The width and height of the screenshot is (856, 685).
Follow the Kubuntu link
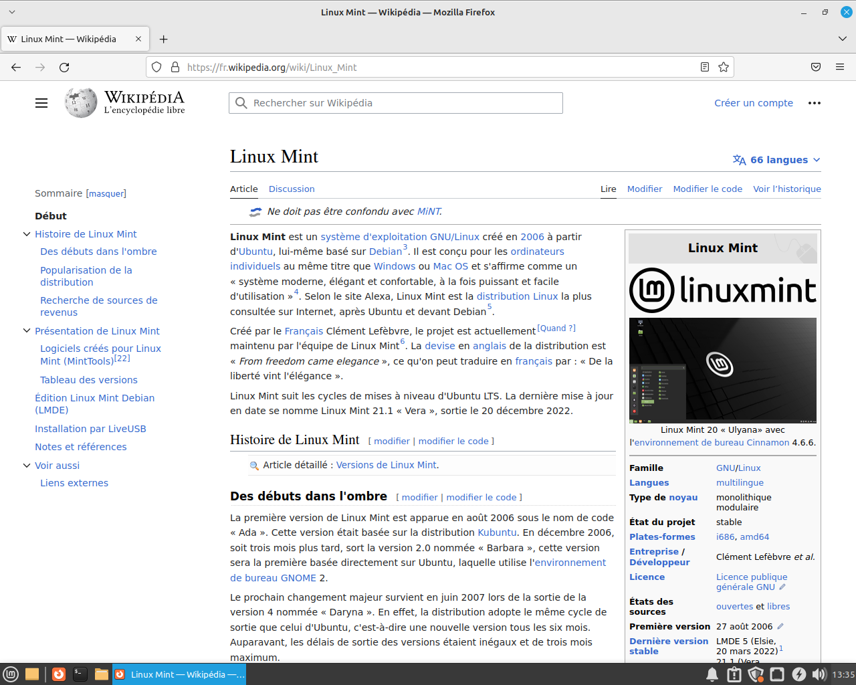tap(497, 532)
